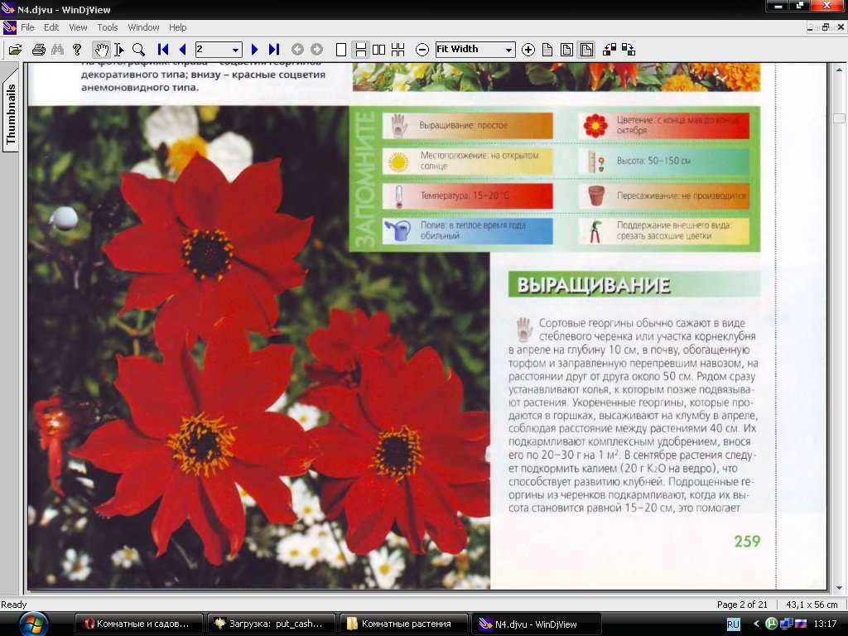Close the inner document window
Image resolution: width=848 pixels, height=636 pixels.
(841, 27)
